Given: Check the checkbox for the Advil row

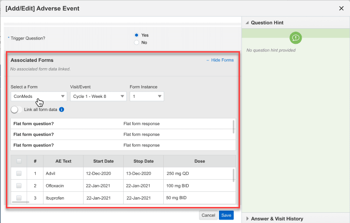Looking at the screenshot, I should 19,173.
